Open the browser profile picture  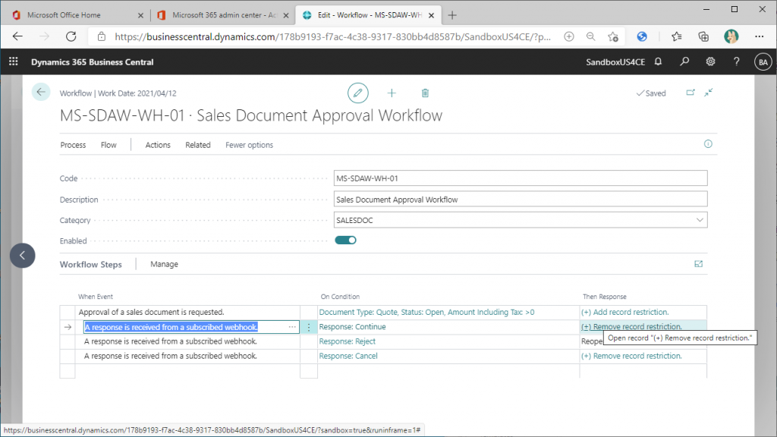(731, 36)
